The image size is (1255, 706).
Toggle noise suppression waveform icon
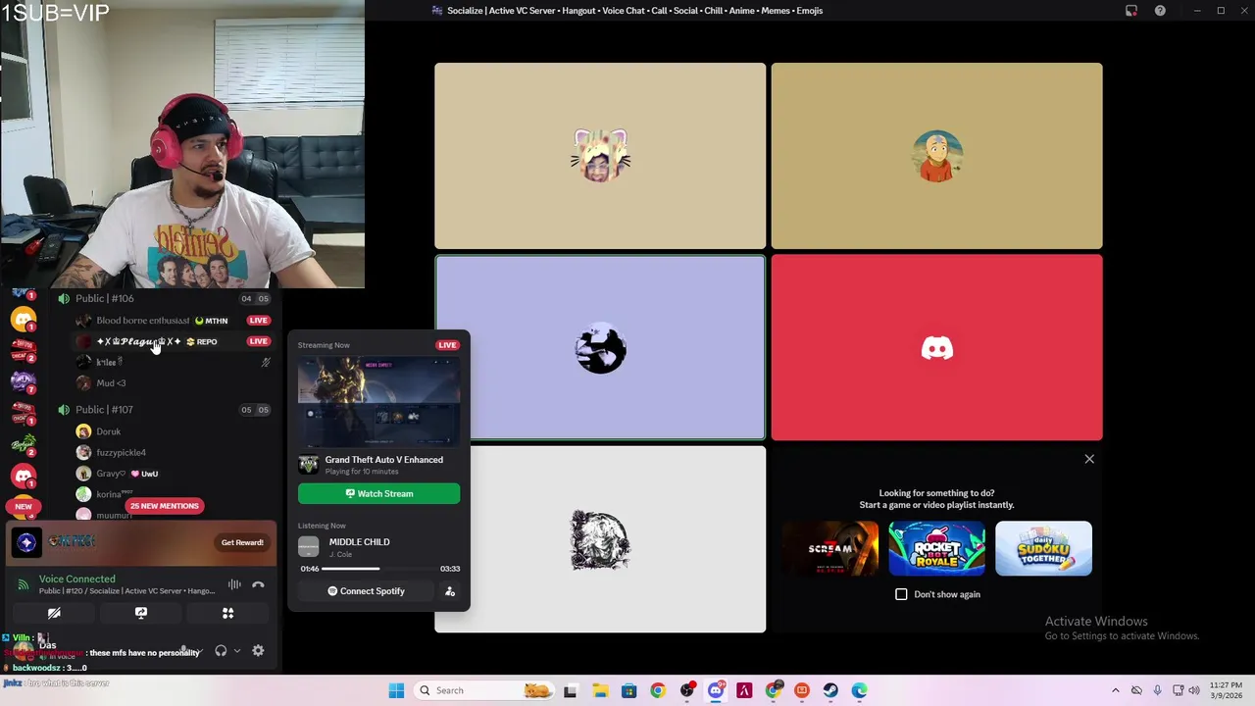point(234,585)
